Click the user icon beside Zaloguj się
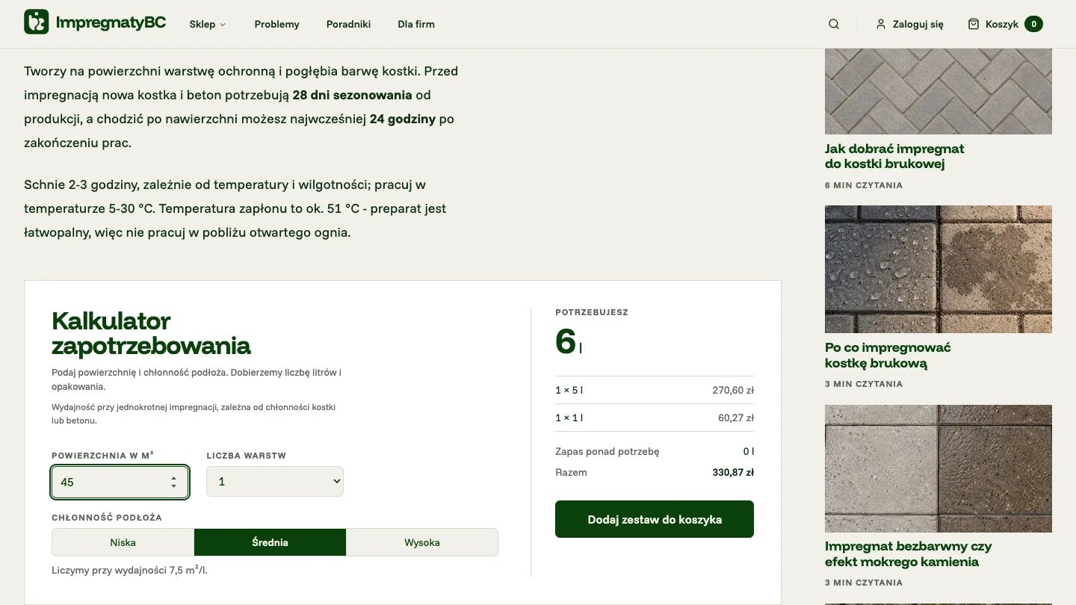 [x=881, y=24]
